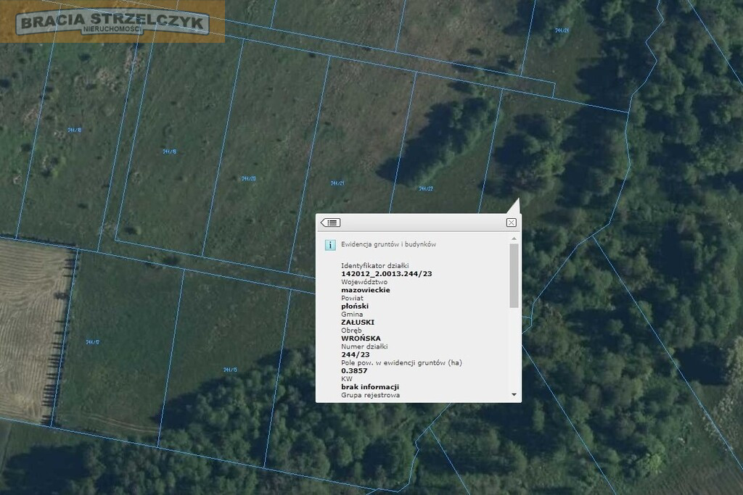Click the popup scrollbar up arrow

(514, 238)
